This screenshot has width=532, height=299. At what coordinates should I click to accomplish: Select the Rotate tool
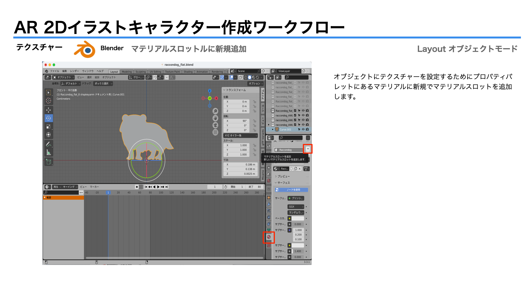[48, 118]
